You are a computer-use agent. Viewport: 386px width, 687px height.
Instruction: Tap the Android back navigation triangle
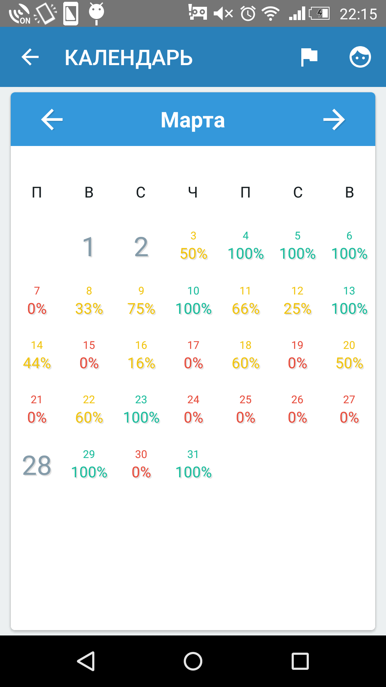[x=86, y=661]
